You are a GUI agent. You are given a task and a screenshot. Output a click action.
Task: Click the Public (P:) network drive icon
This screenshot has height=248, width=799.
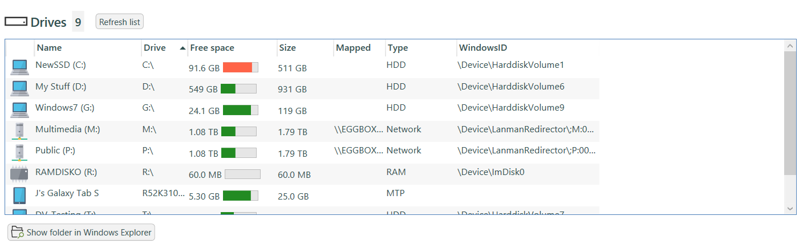[x=19, y=152]
